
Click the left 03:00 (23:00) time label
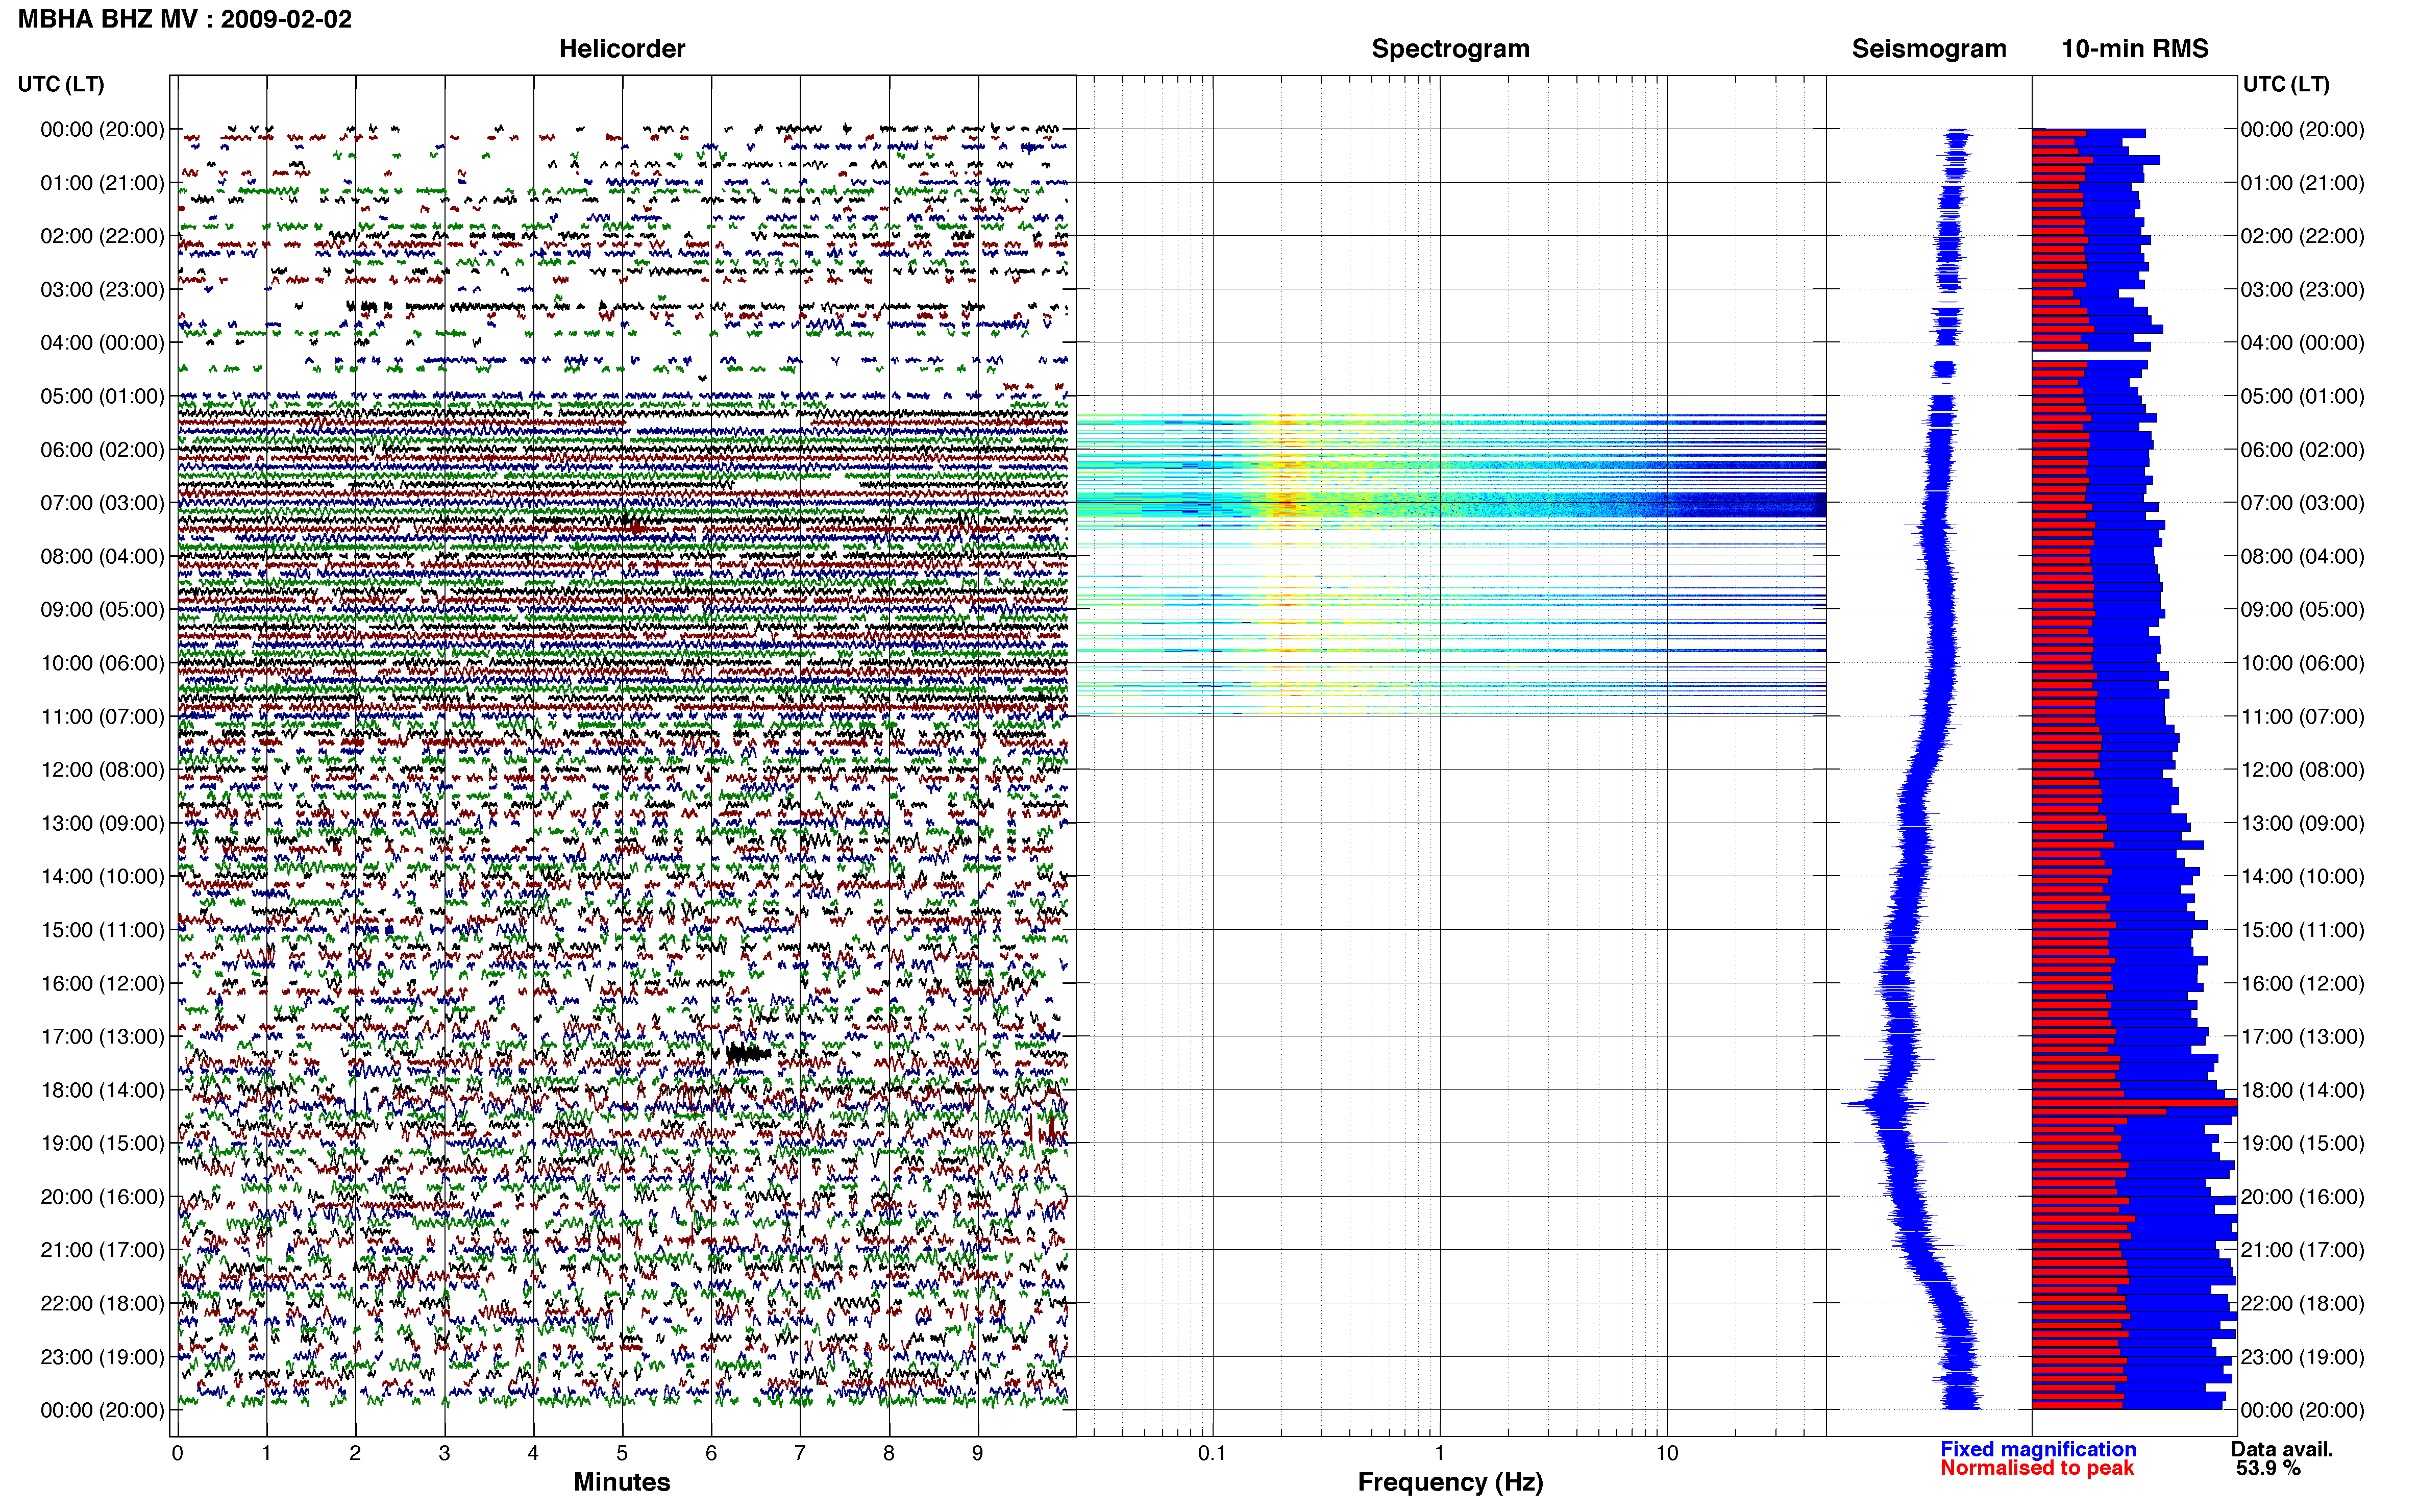102,290
